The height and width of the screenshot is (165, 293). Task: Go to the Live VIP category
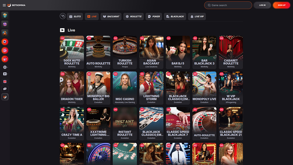coord(197,17)
